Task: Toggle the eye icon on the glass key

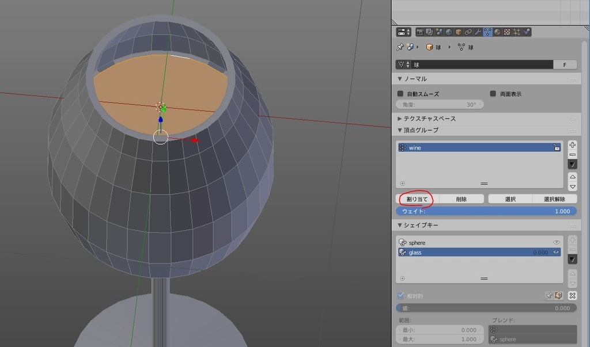Action: (556, 252)
